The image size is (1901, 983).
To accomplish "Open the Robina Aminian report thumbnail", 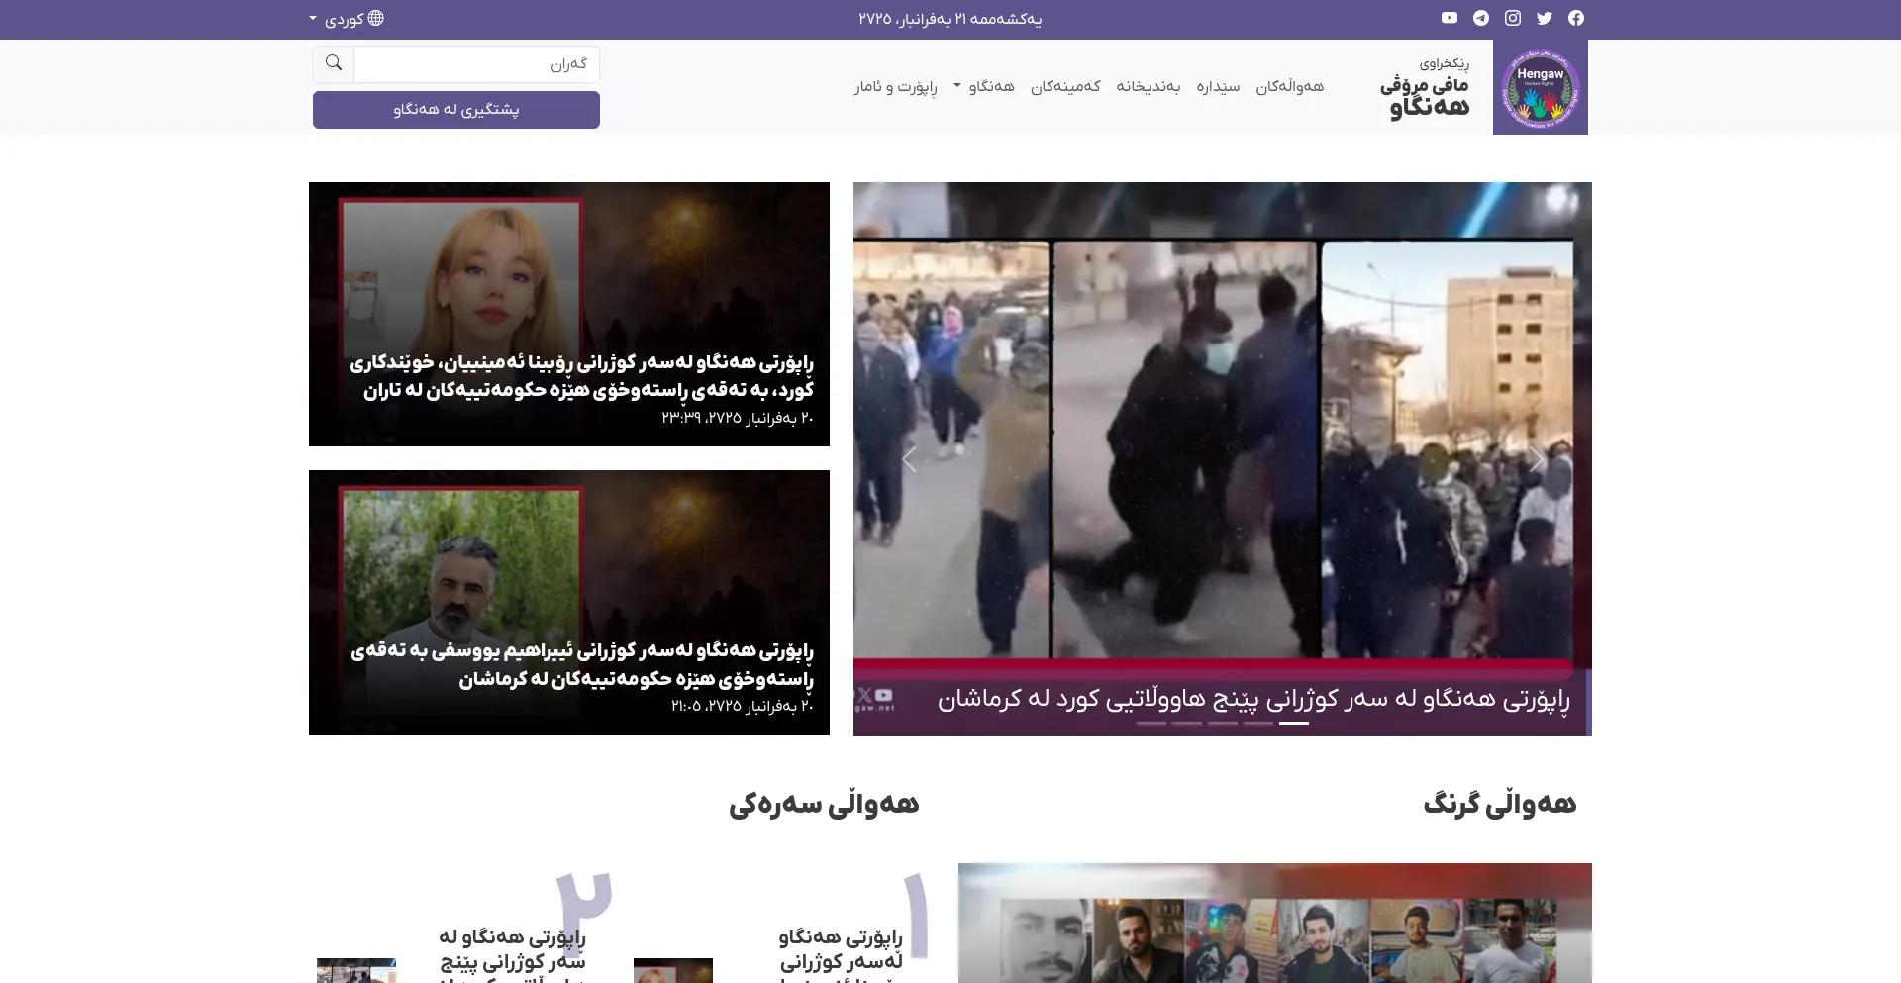I will click(x=569, y=314).
